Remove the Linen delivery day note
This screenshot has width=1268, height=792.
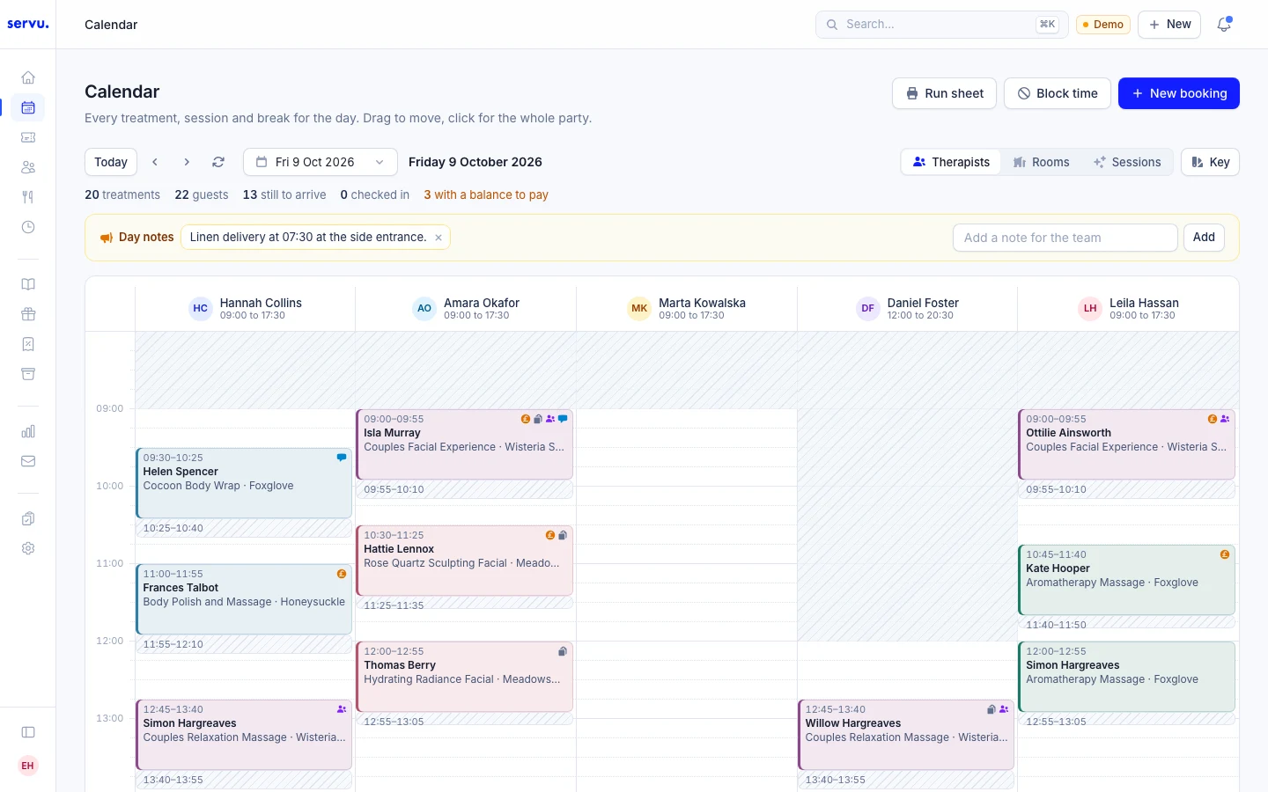(x=439, y=238)
